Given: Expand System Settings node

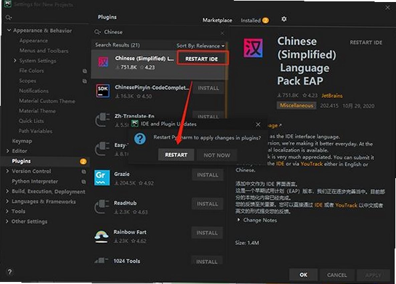Looking at the screenshot, I should point(15,61).
